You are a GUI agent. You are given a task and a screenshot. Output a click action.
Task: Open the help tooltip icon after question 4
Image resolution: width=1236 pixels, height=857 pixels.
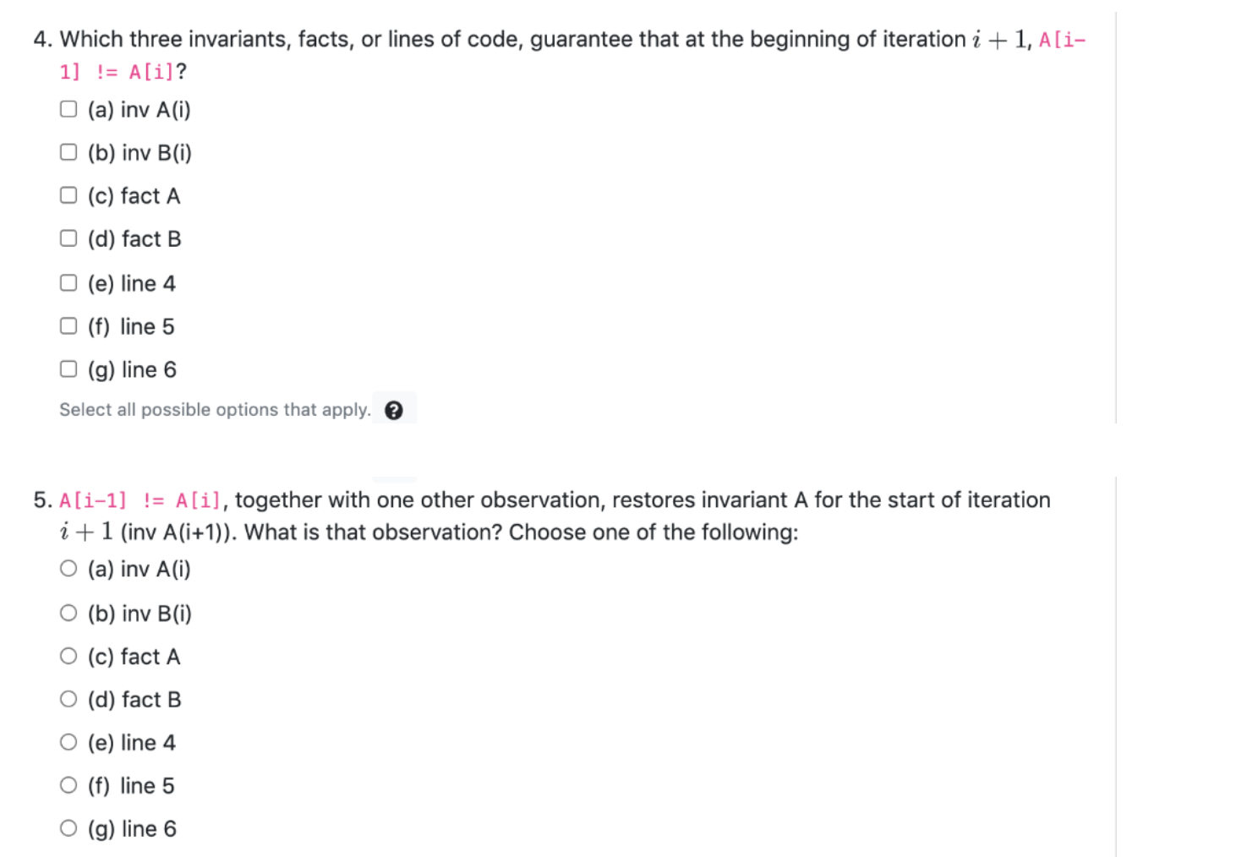tap(394, 408)
